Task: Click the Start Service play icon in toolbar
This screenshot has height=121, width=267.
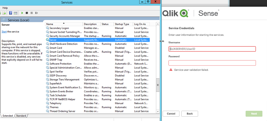Action: pyautogui.click(x=22, y=13)
